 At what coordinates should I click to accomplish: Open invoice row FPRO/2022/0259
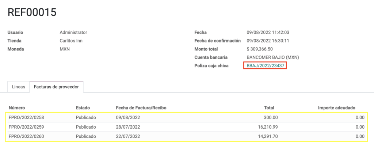(x=186, y=127)
